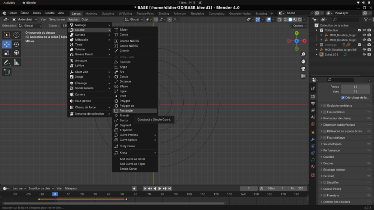The width and height of the screenshot is (374, 210).
Task: Open the Mode objet dropdown
Action: [x=25, y=19]
